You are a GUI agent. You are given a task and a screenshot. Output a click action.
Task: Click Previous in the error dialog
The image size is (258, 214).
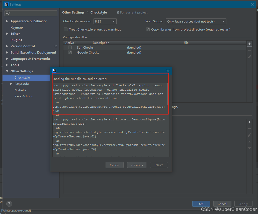(x=137, y=165)
